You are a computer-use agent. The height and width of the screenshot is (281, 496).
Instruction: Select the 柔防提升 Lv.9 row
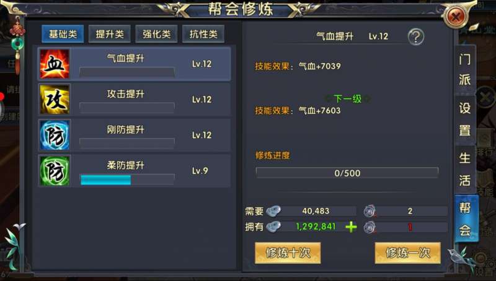[x=134, y=171]
